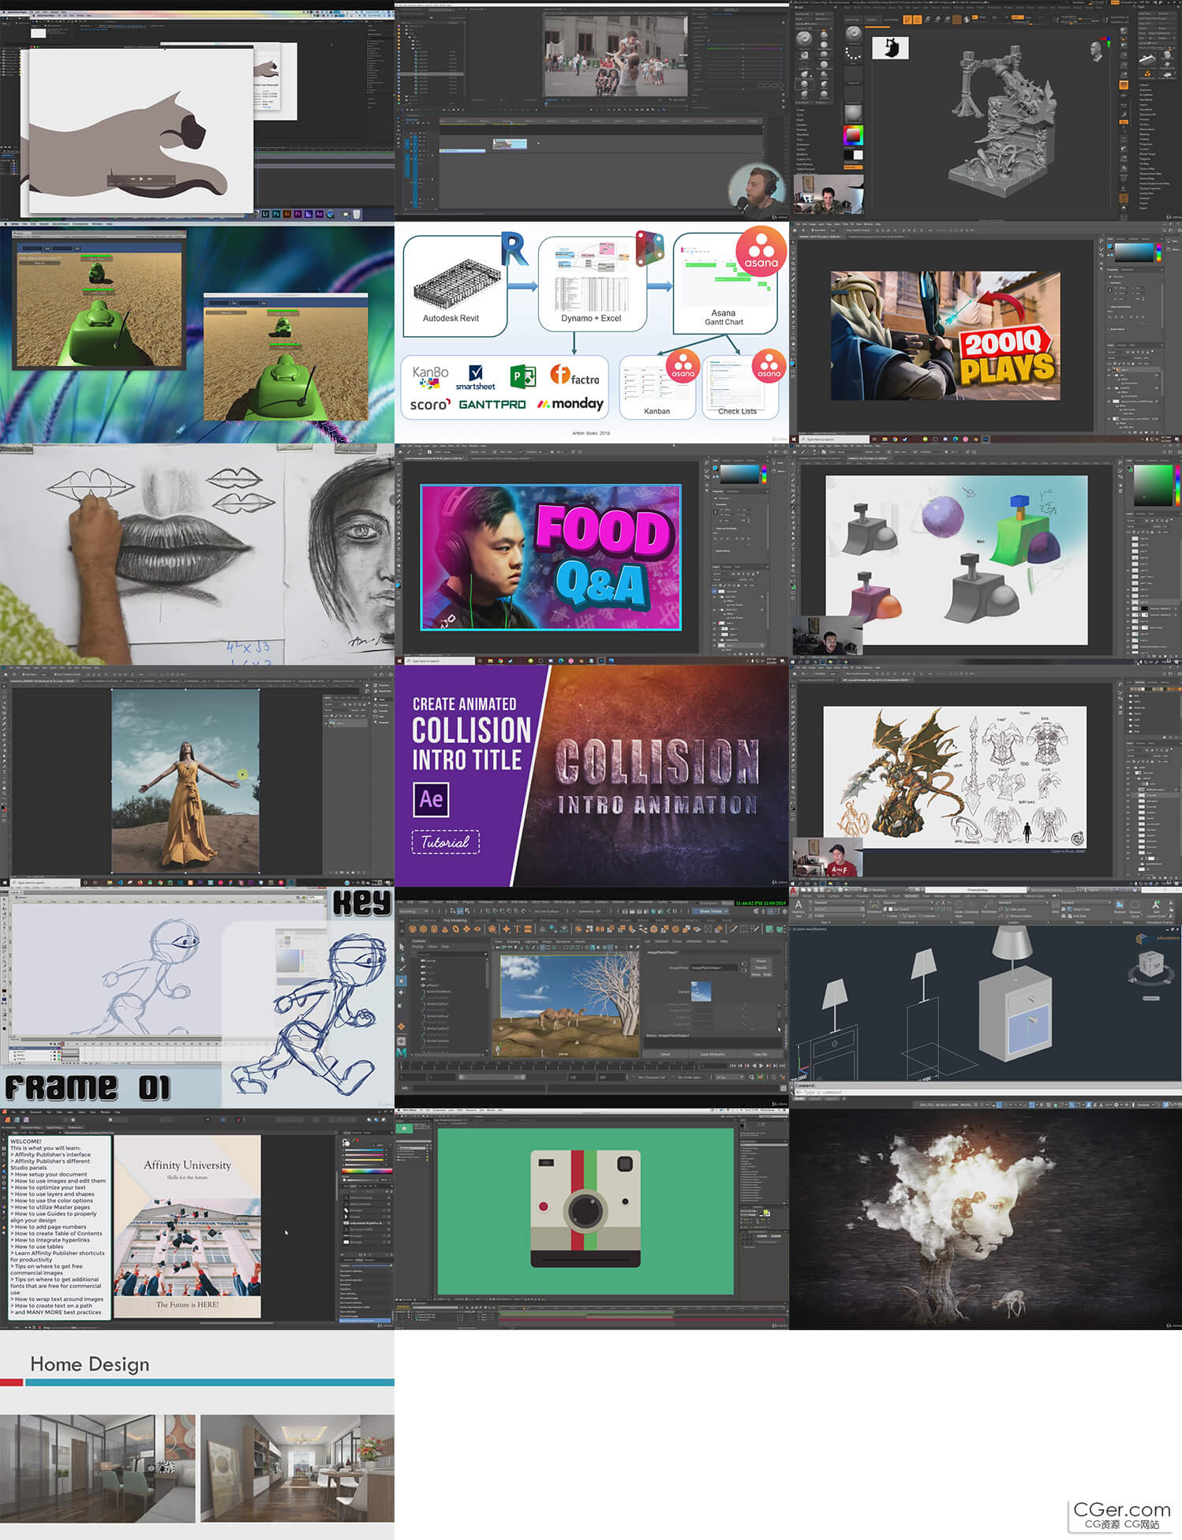
Task: Click the sky Sample thumbnail in Maya Attribute Editor
Action: pyautogui.click(x=701, y=992)
